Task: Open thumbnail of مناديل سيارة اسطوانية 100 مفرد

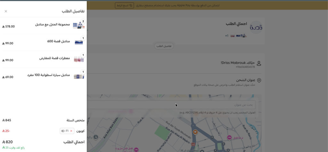Action: pos(79,76)
